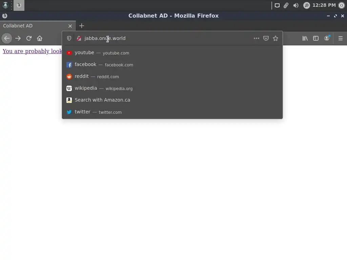Click the 12:28 PM clock
This screenshot has width=347, height=260.
point(324,5)
